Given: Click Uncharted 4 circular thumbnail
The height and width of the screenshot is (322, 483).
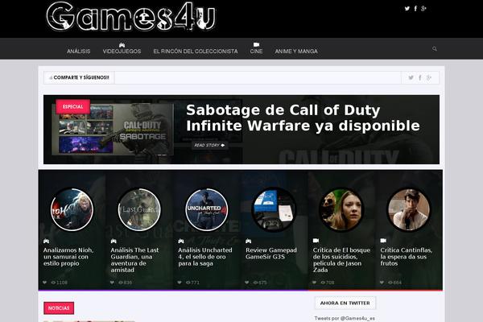Looking at the screenshot, I should coord(207,209).
